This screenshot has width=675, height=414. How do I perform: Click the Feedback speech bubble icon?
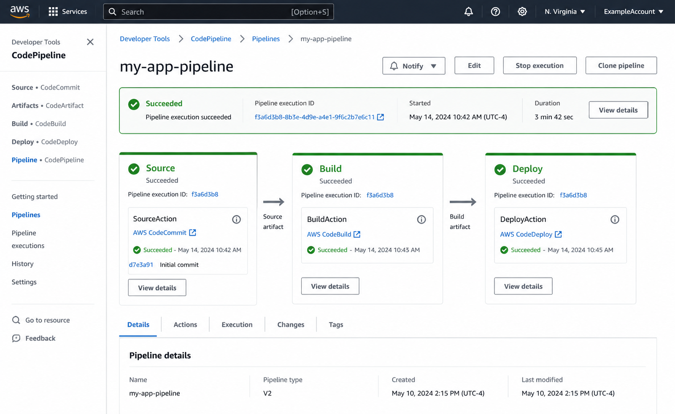[16, 338]
